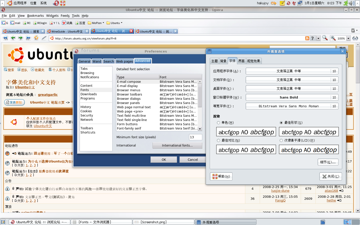Go forward with the green right arrow
Screen dimensions: 360x225
point(20,38)
